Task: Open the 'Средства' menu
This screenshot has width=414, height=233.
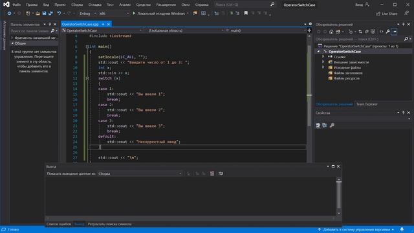Action: point(144,5)
